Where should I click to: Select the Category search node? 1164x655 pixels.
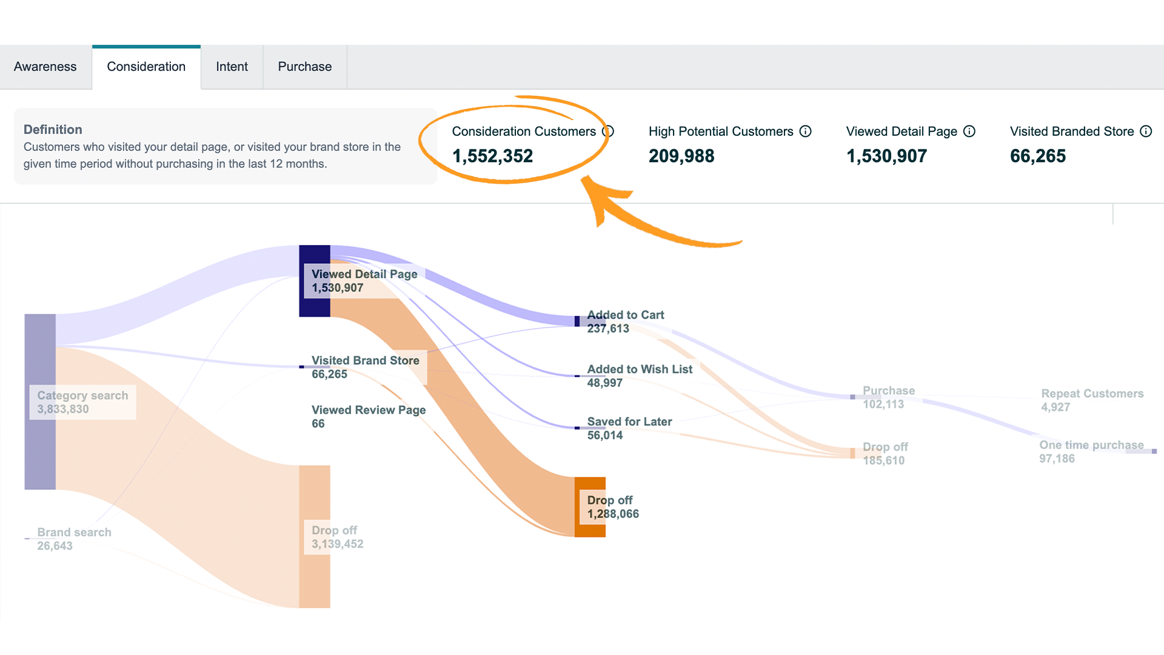coord(39,400)
